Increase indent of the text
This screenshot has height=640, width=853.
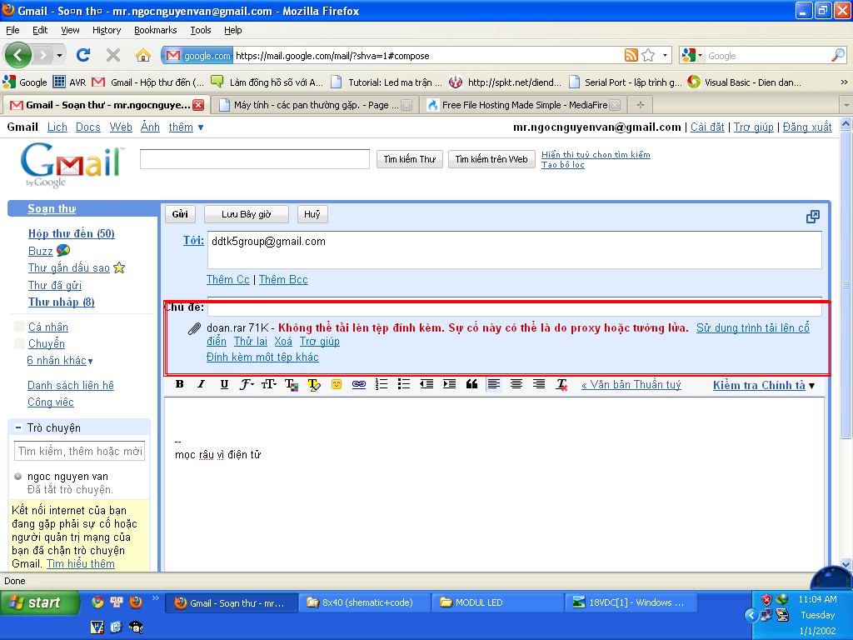click(x=449, y=384)
